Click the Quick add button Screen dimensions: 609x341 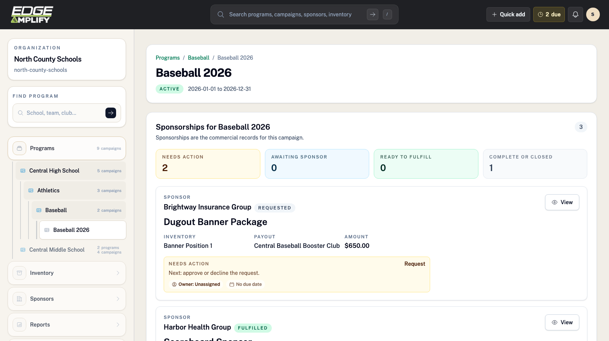click(x=508, y=14)
